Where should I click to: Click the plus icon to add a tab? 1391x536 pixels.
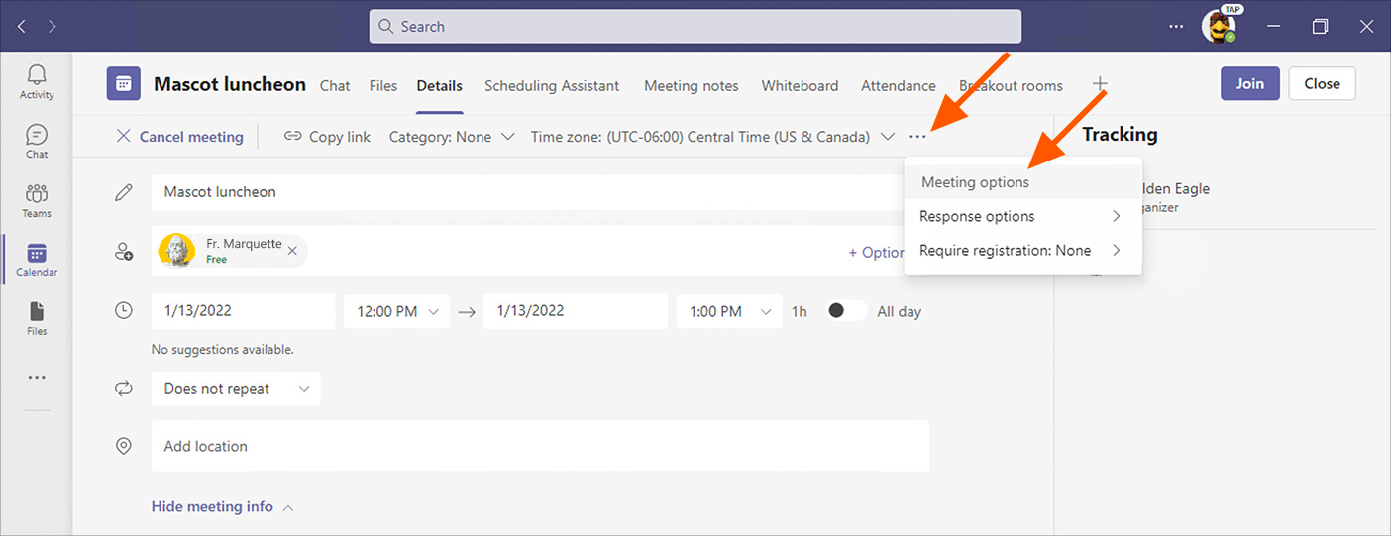click(x=1100, y=85)
